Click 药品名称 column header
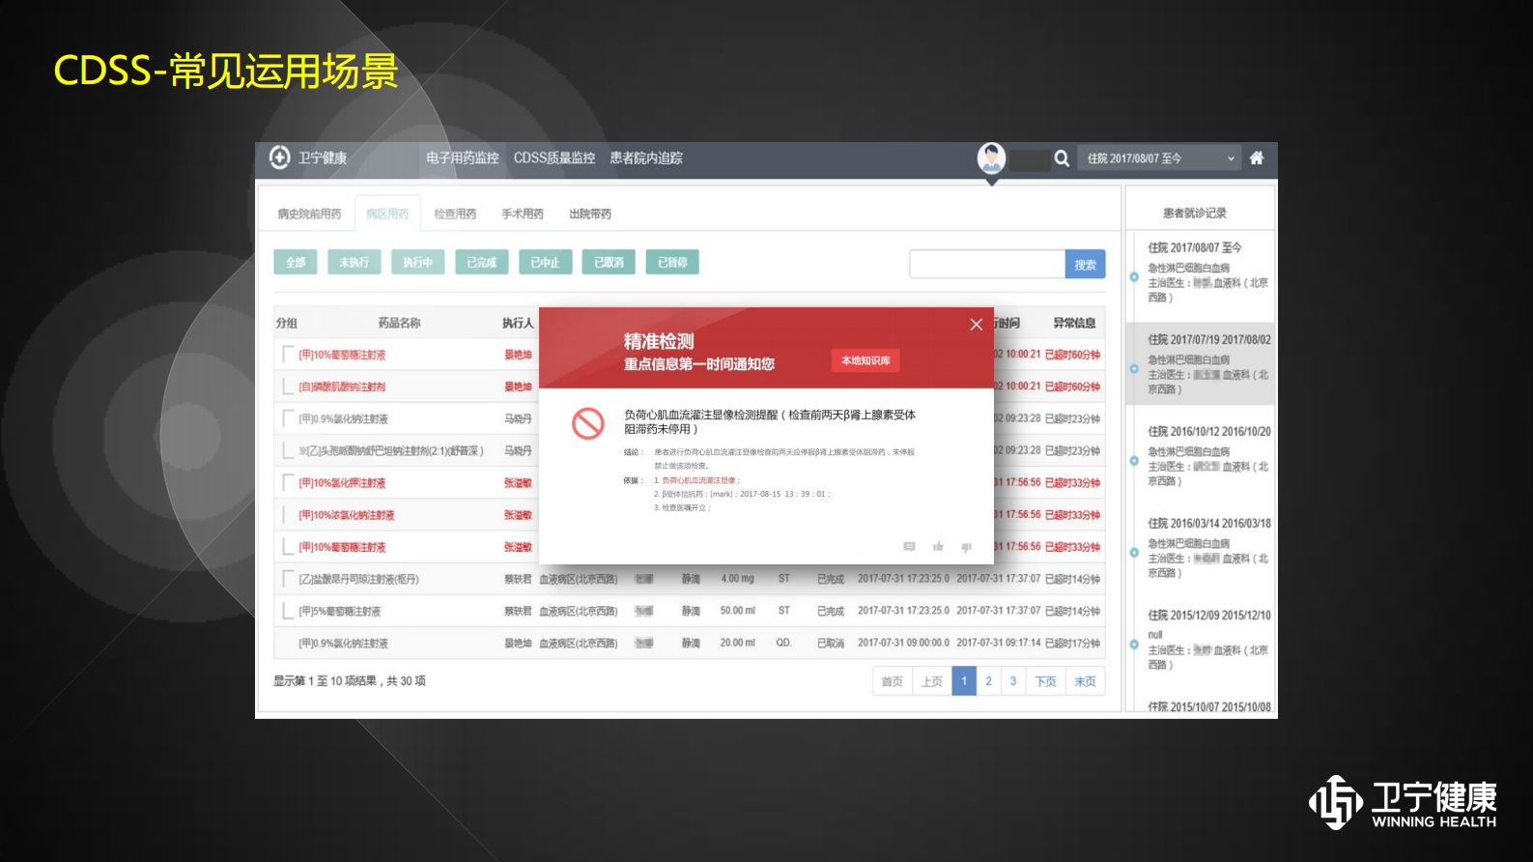Image resolution: width=1533 pixels, height=862 pixels. click(399, 323)
